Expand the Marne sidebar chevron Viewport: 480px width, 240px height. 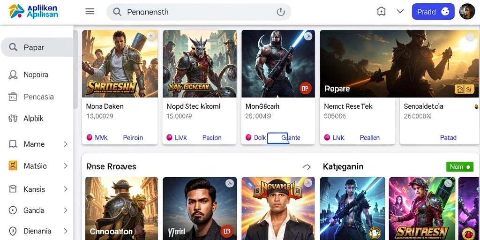tap(66, 144)
